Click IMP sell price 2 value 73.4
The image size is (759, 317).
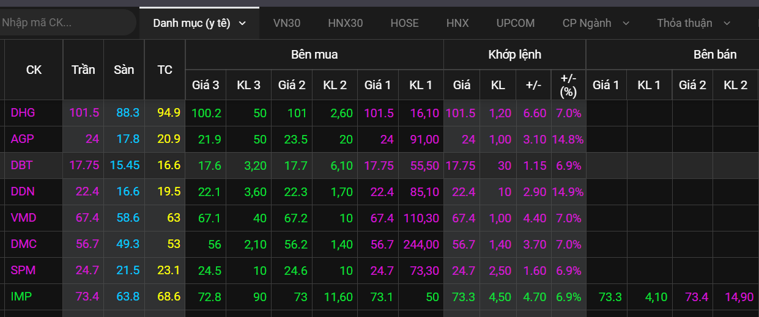696,296
